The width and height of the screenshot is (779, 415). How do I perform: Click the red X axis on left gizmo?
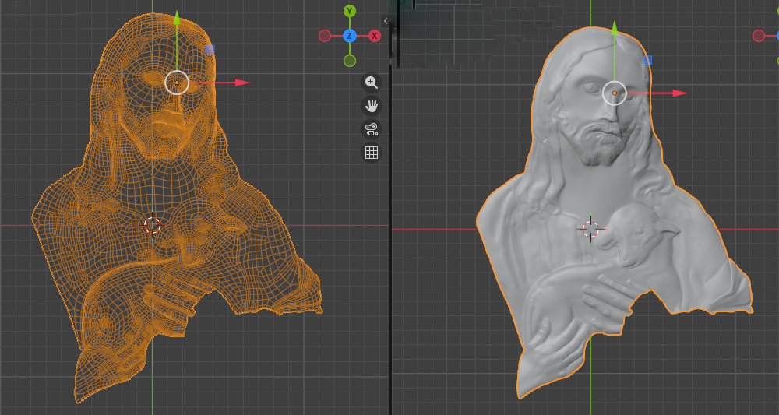click(x=375, y=36)
